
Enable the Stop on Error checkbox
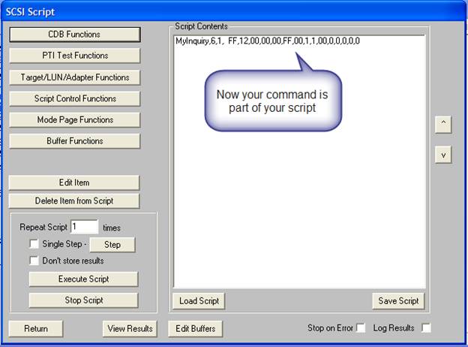click(361, 328)
